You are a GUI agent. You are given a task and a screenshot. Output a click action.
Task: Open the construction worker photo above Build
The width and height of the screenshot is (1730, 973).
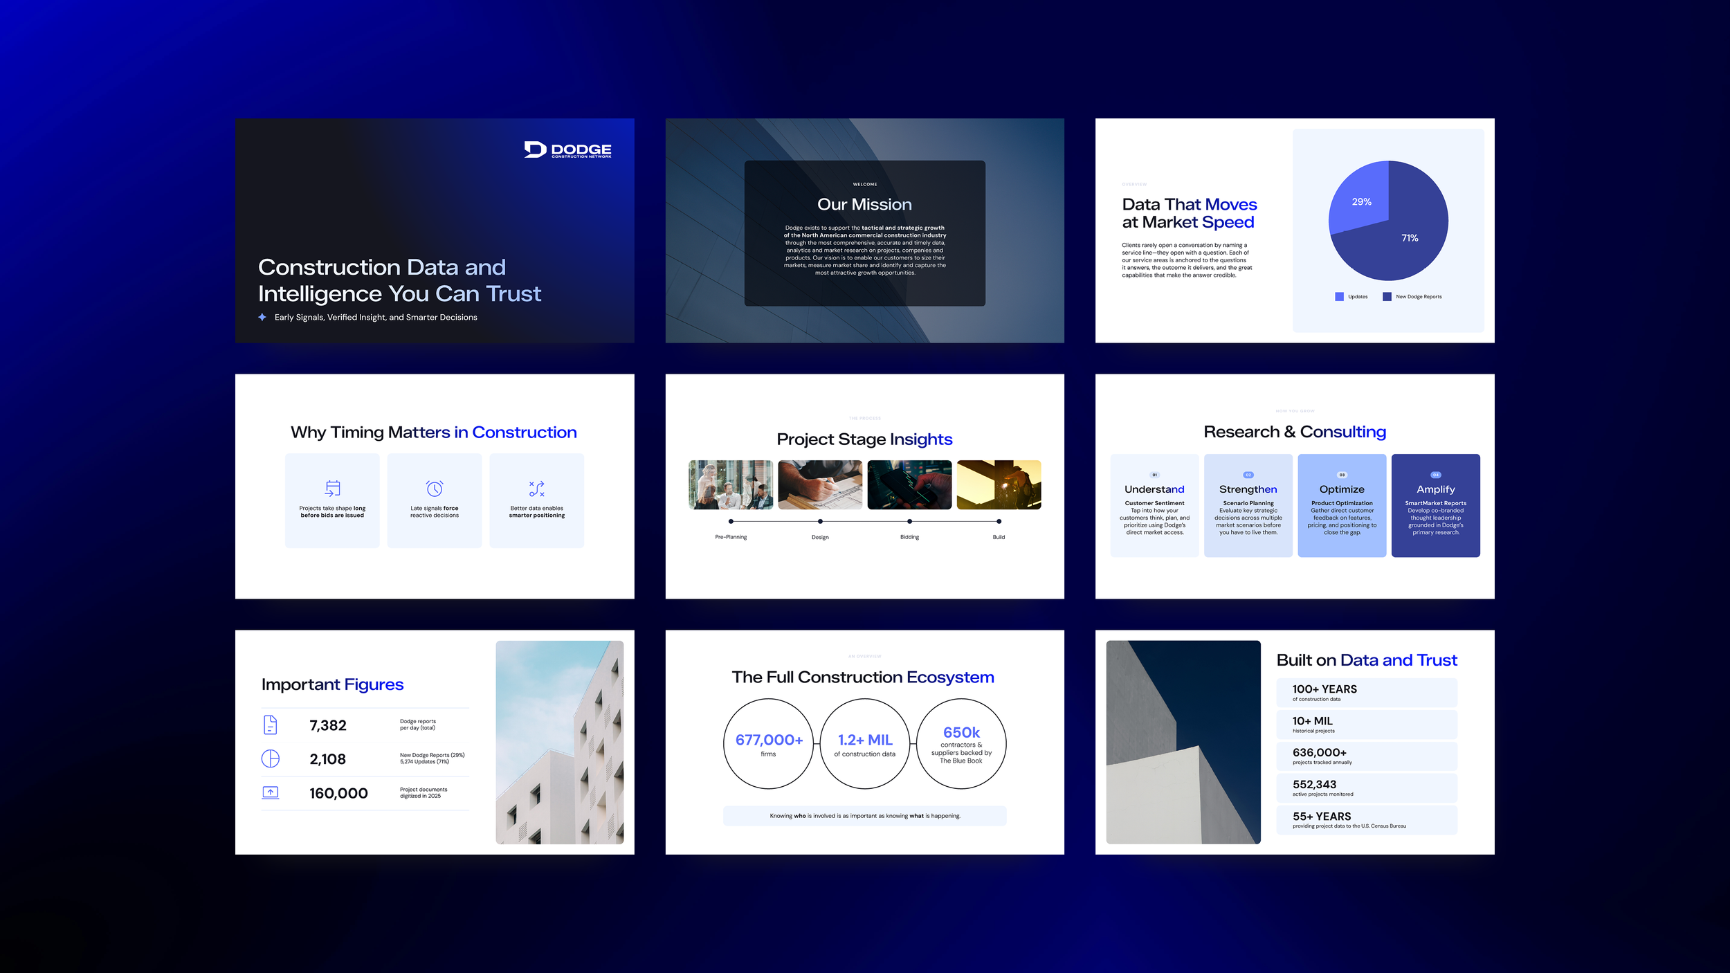[999, 484]
